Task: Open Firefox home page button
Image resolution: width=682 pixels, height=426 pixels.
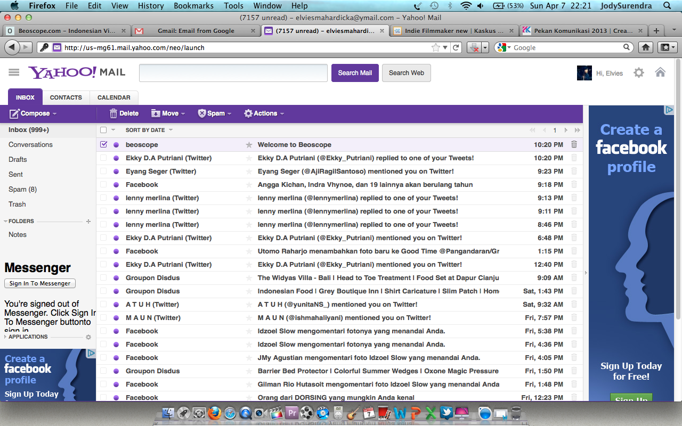Action: [646, 47]
